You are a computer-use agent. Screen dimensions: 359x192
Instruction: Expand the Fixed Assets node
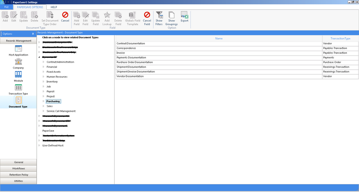point(44,72)
